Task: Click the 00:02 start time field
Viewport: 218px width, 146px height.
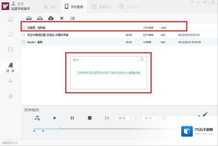Action: pyautogui.click(x=122, y=118)
